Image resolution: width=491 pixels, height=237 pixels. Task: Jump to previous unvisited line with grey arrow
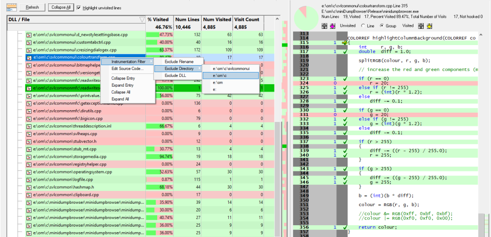pyautogui.click(x=326, y=26)
